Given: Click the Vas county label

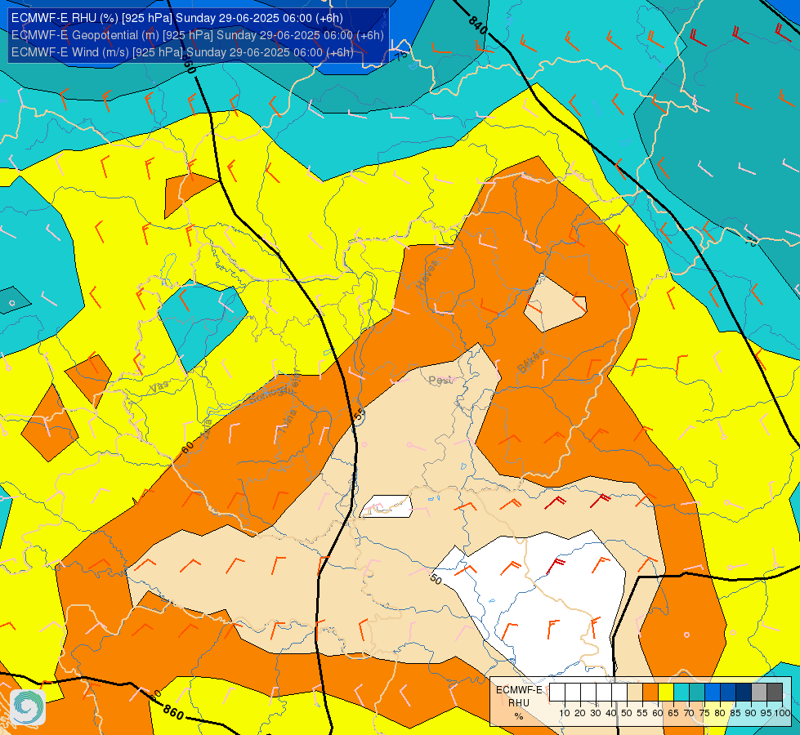Looking at the screenshot, I should click(x=159, y=387).
